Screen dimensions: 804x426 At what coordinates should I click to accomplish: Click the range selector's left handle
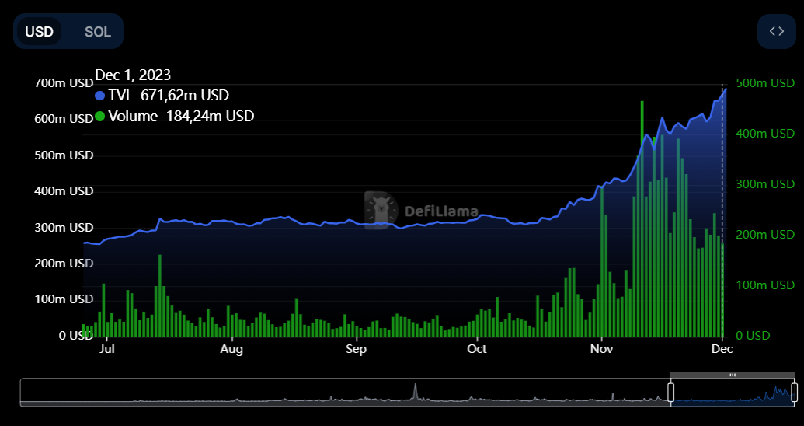[x=671, y=392]
